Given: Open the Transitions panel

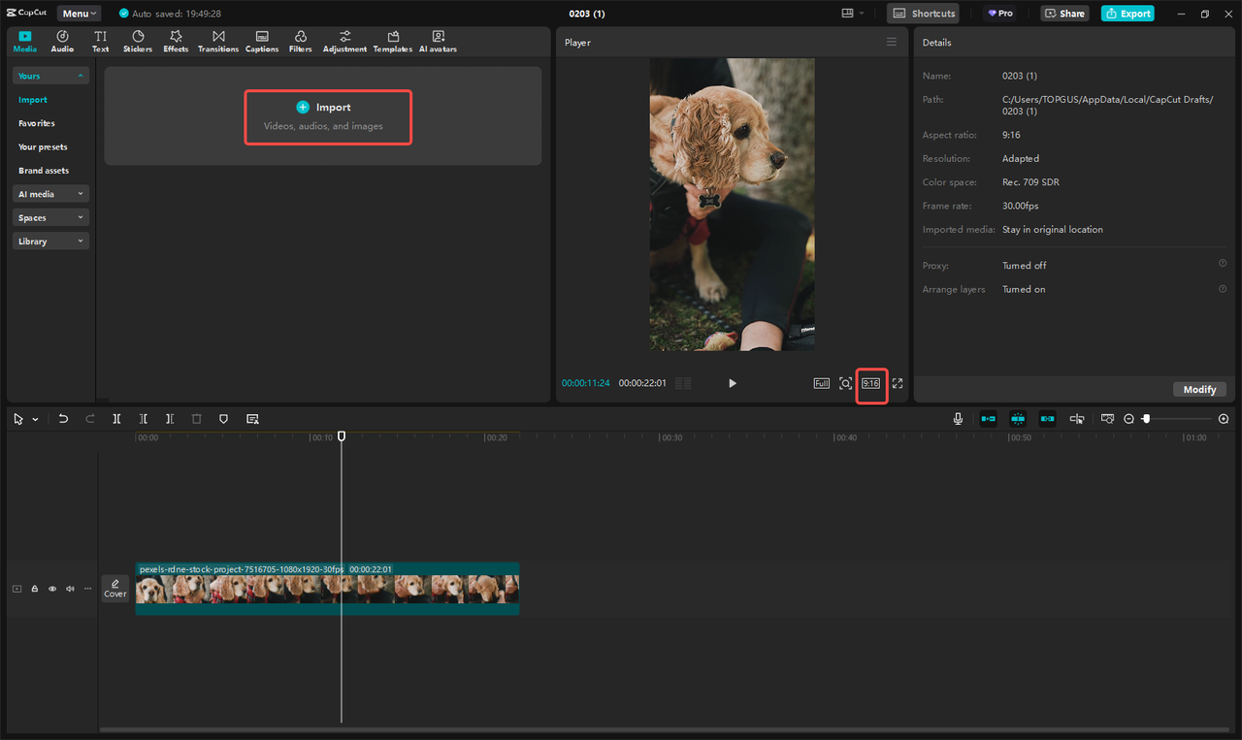Looking at the screenshot, I should pos(218,41).
